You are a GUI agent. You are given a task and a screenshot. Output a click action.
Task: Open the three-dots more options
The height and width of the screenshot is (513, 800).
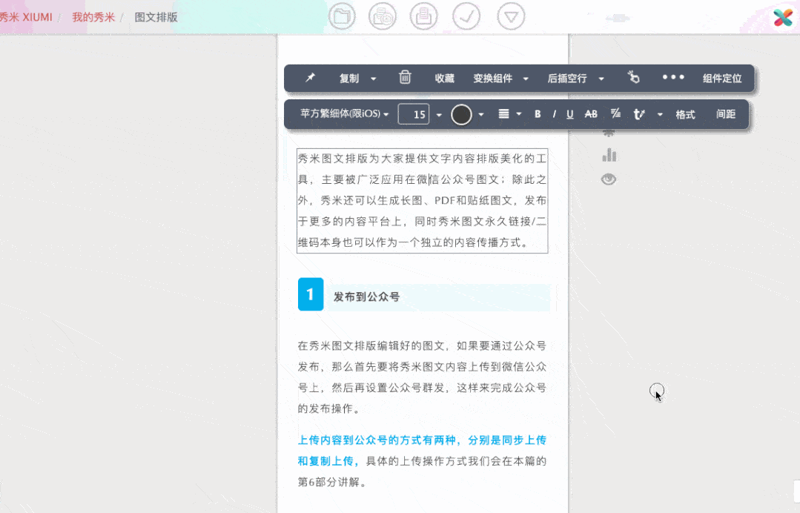pyautogui.click(x=673, y=78)
